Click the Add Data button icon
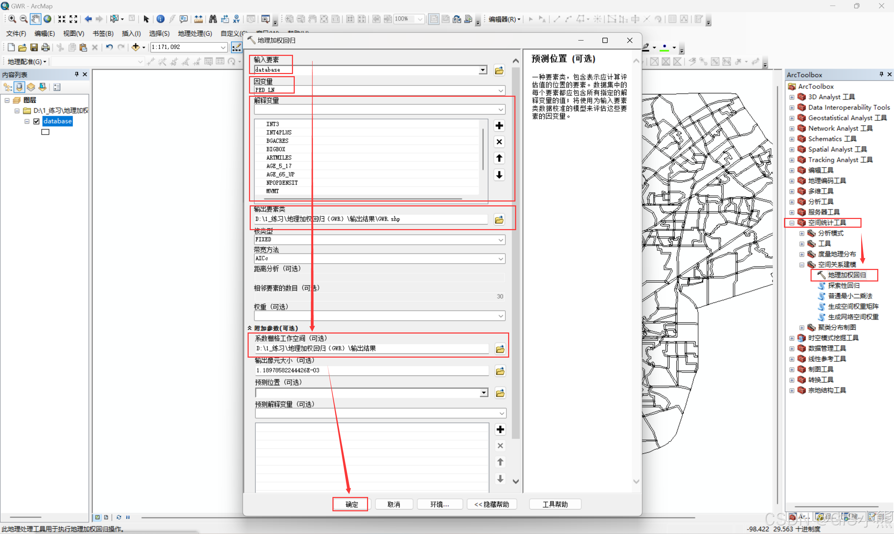Screen dimensions: 894x534 click(135, 47)
